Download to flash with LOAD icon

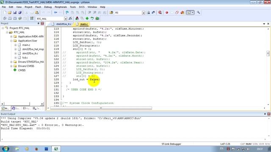[x=32, y=19]
